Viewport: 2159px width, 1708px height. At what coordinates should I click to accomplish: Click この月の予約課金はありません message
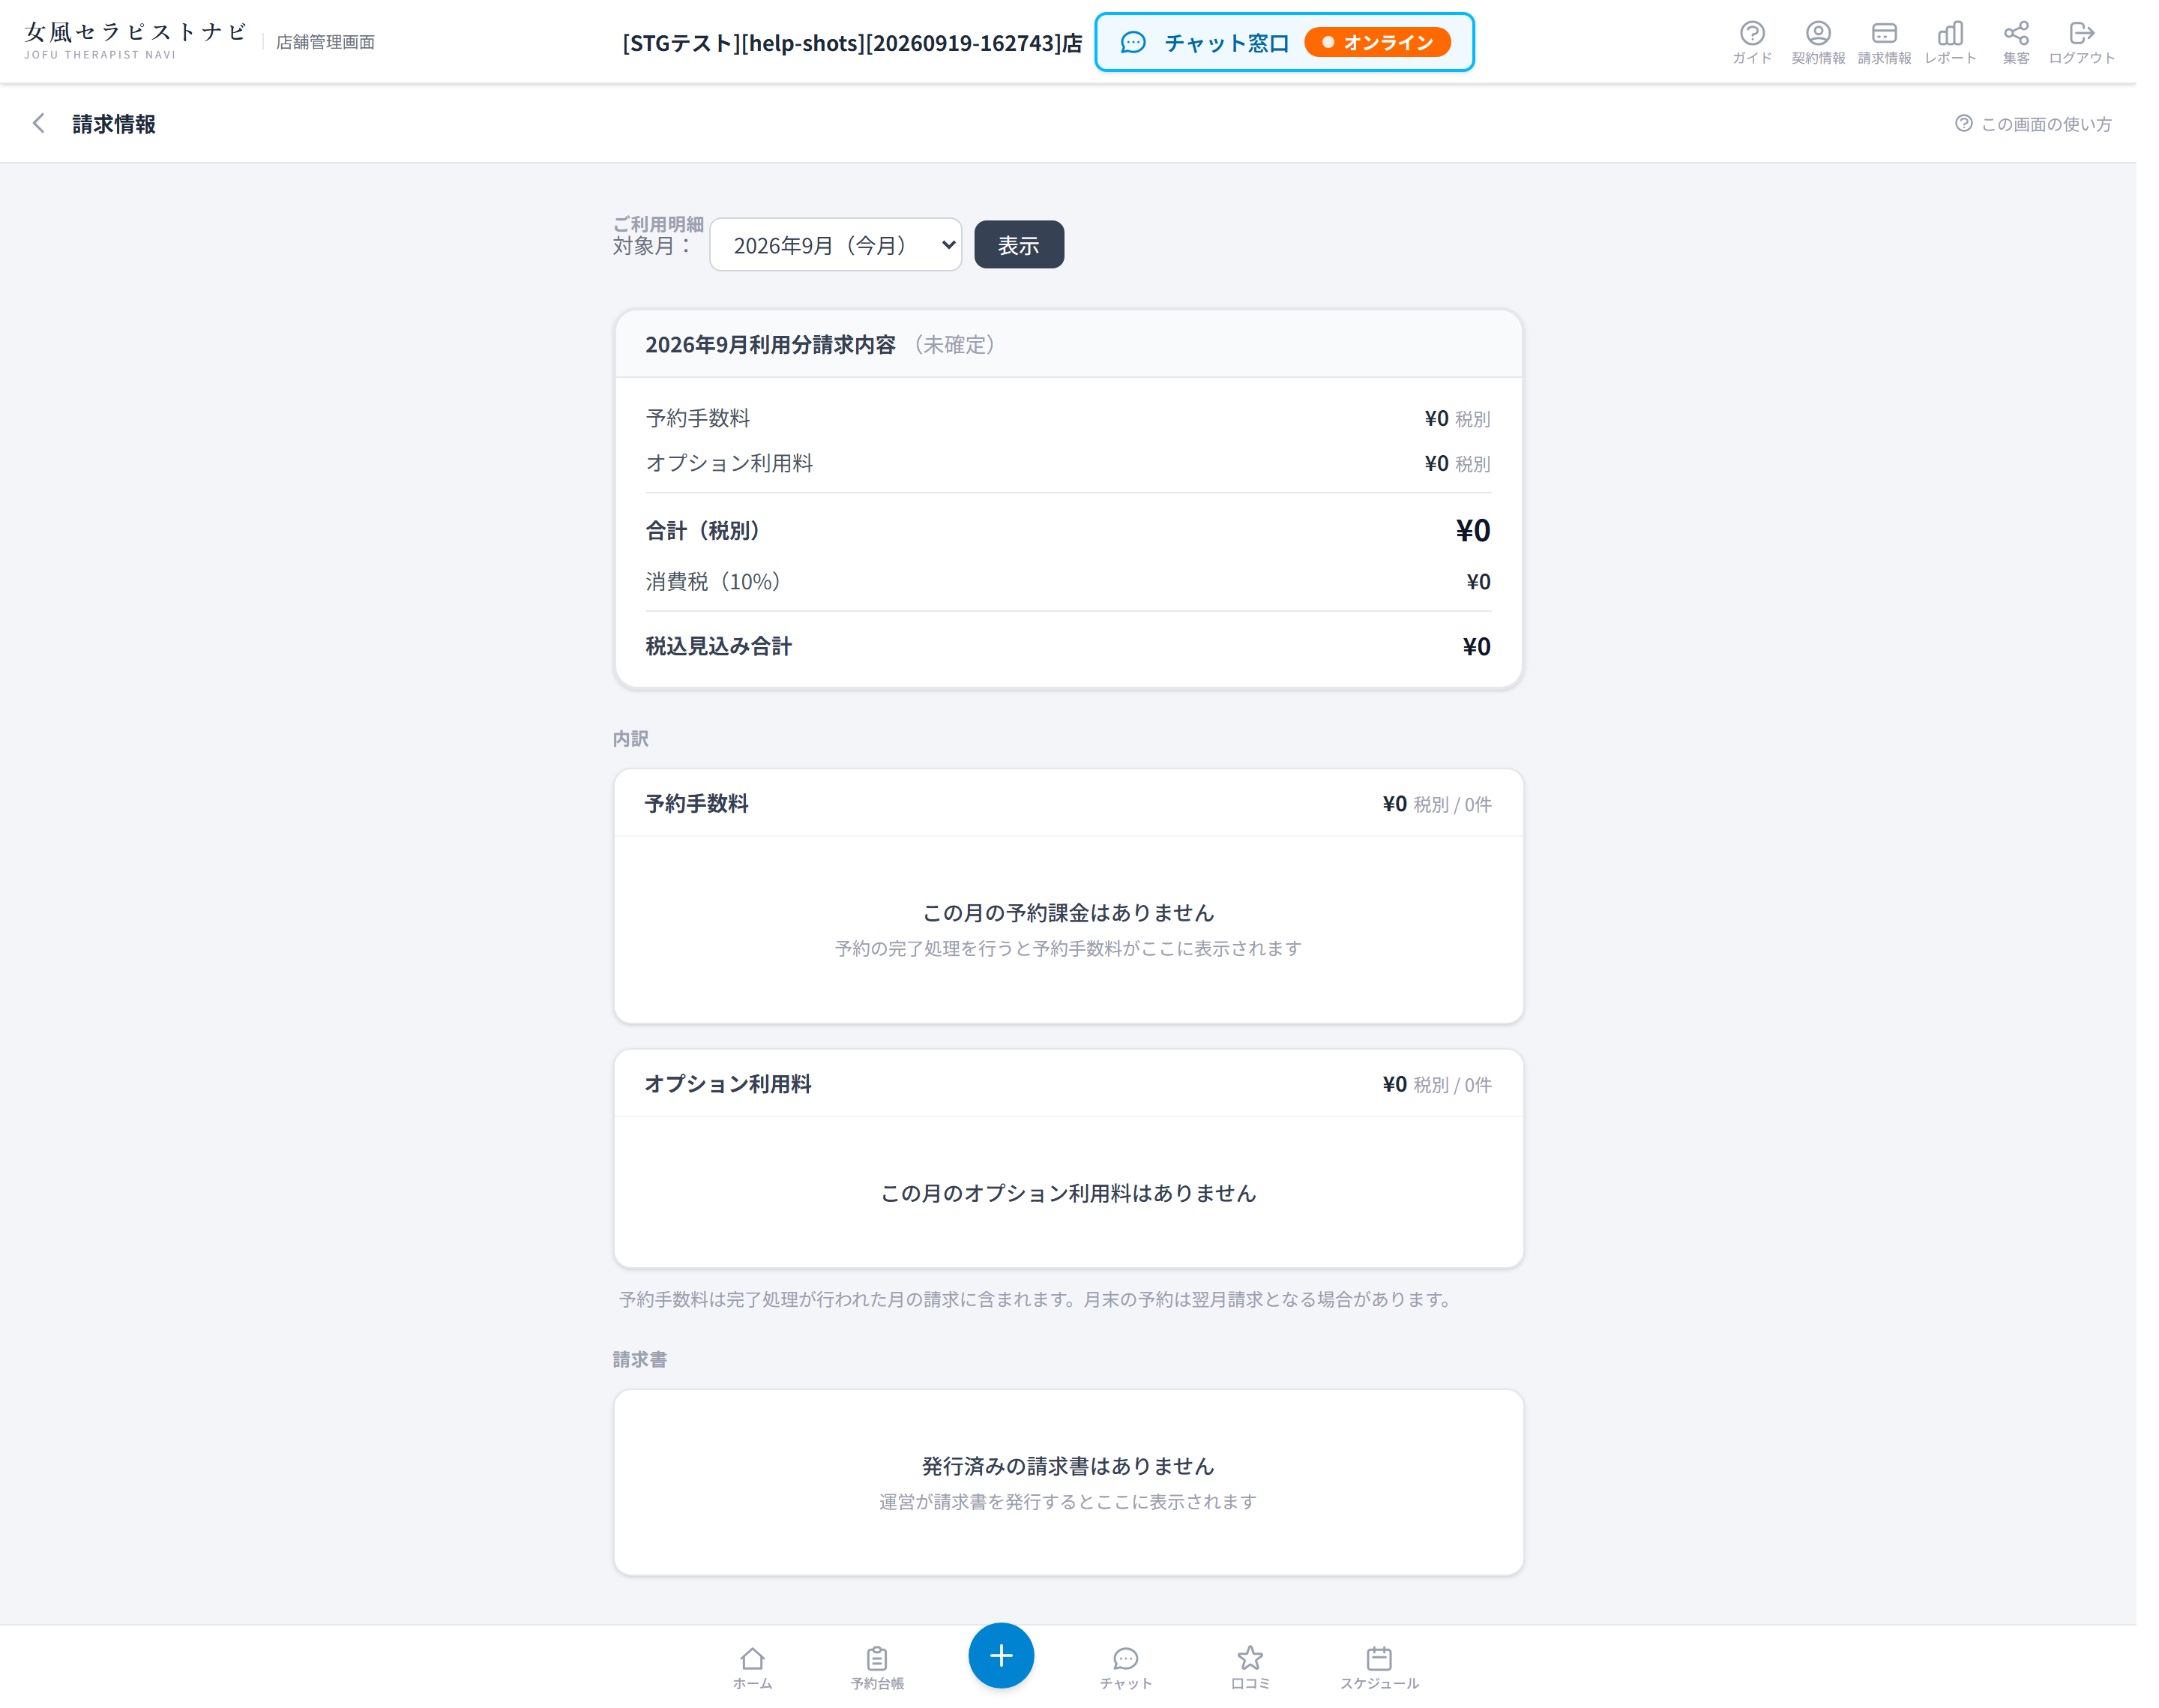tap(1068, 913)
